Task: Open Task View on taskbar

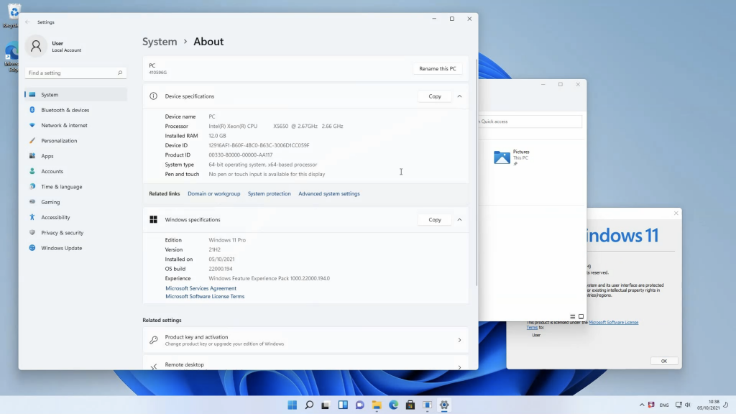Action: coord(326,405)
